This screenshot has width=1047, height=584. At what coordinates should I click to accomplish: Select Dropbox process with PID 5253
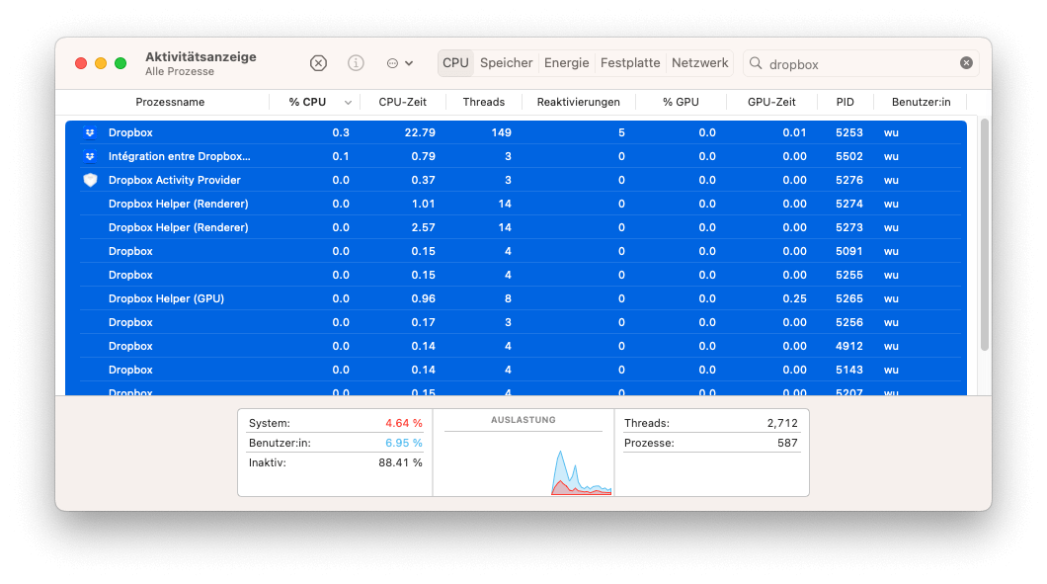coord(516,132)
